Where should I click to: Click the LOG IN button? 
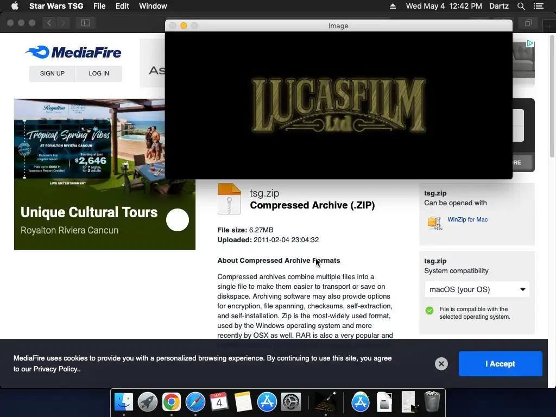99,73
